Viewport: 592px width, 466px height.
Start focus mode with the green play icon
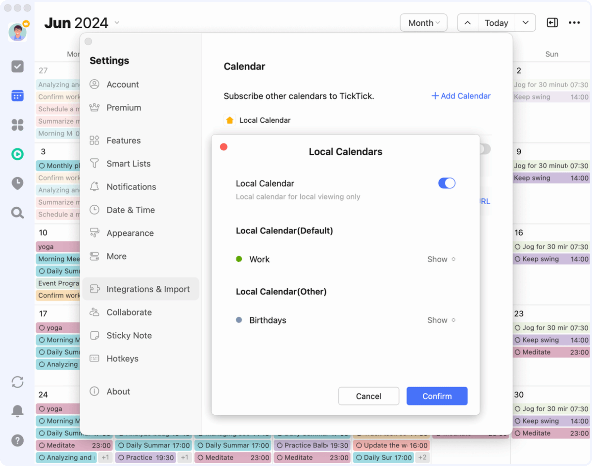[17, 154]
